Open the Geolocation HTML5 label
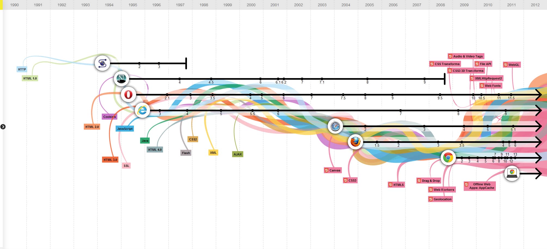The height and width of the screenshot is (249, 547). [x=440, y=199]
